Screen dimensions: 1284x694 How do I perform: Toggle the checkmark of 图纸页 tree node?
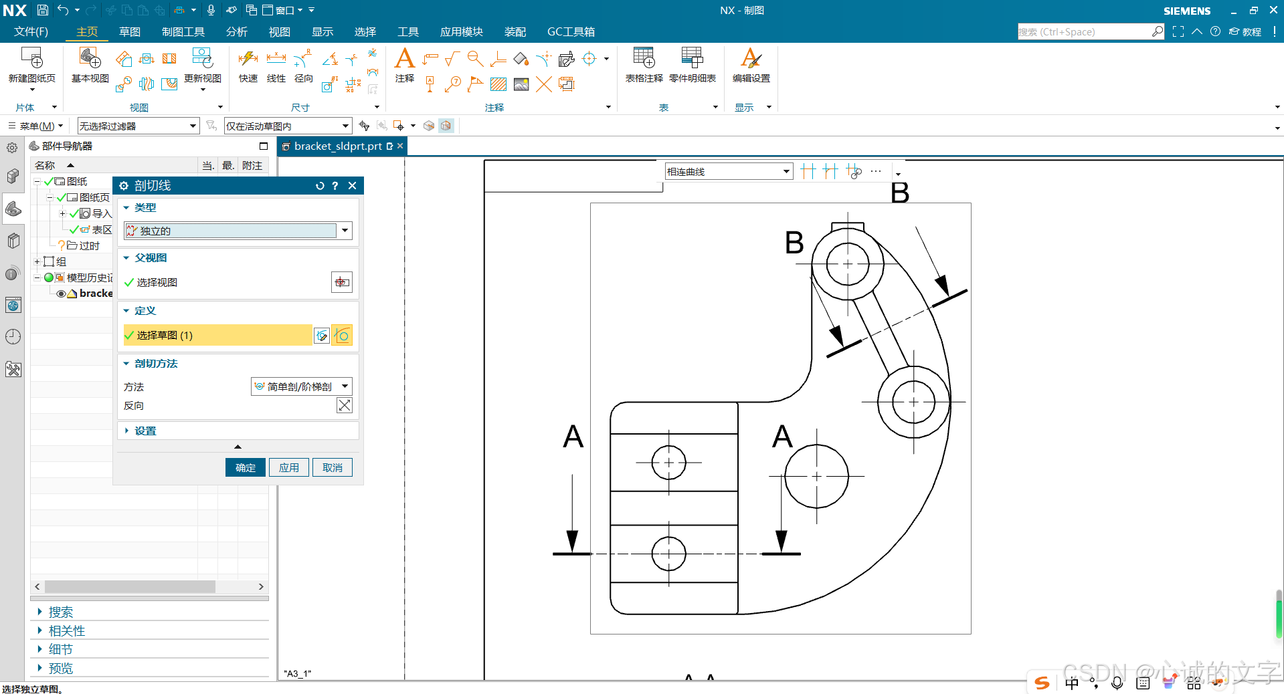click(x=62, y=198)
